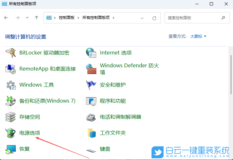Open the 备份和还原 backup icon
The image size is (233, 160).
tap(11, 101)
